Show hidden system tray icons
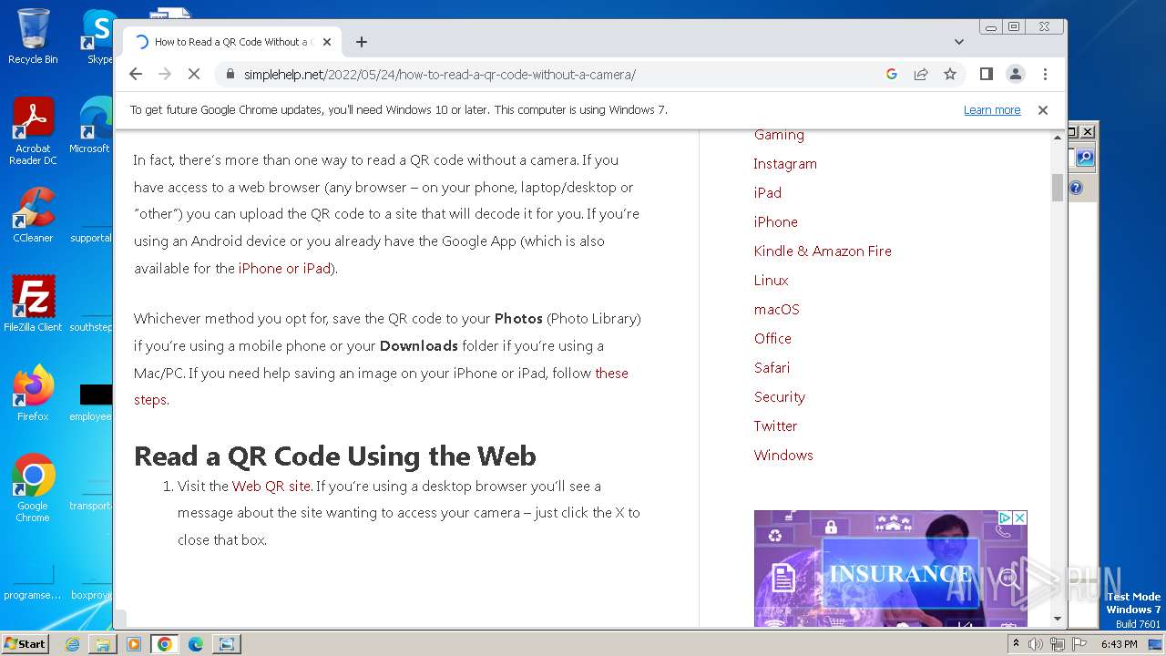The image size is (1166, 656). click(x=1016, y=644)
